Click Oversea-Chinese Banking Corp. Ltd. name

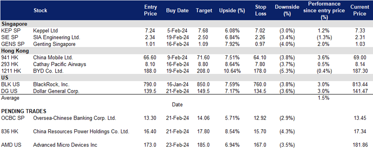coord(75,118)
